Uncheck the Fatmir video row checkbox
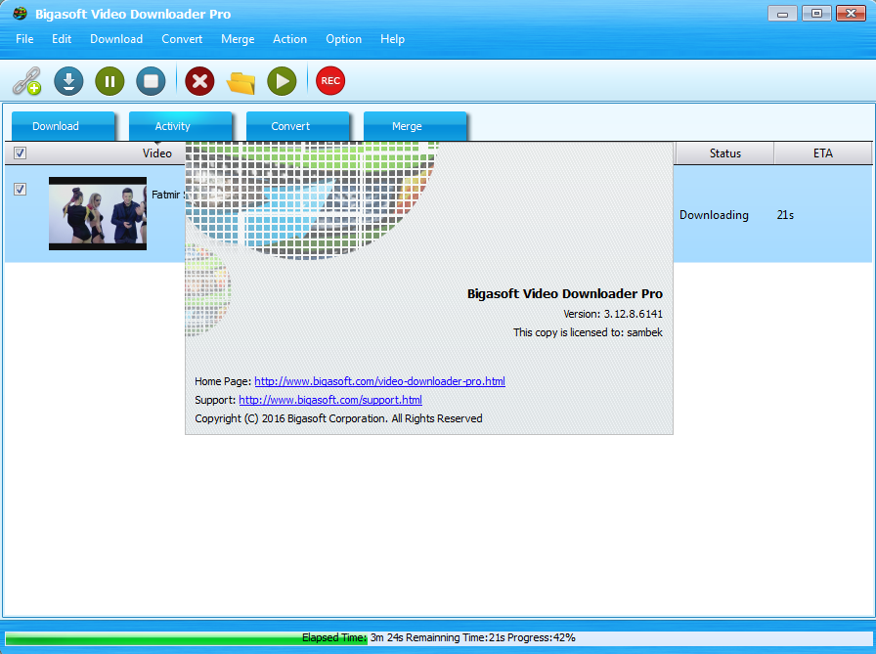 pyautogui.click(x=21, y=190)
